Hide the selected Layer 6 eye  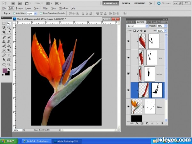click(128, 90)
